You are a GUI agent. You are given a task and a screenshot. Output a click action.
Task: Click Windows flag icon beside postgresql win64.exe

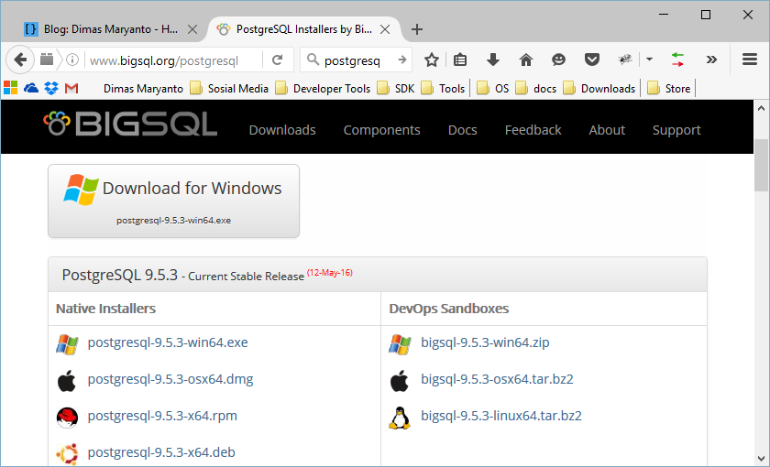click(67, 344)
